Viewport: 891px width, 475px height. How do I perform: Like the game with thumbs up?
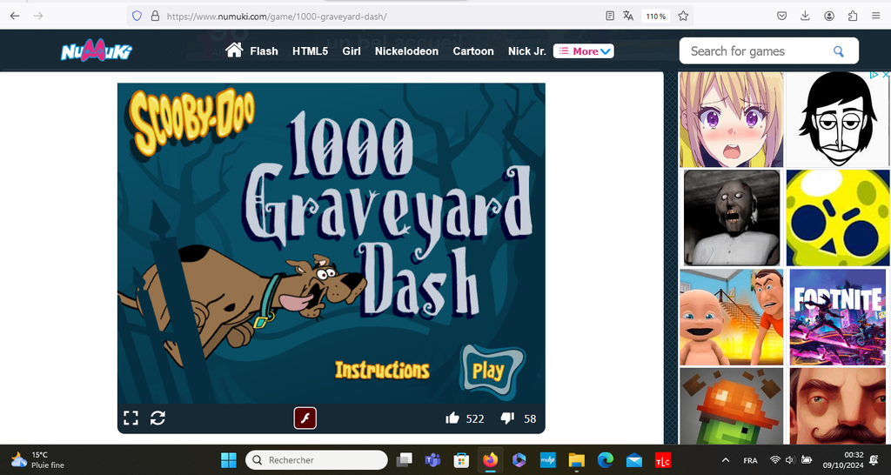click(x=452, y=418)
